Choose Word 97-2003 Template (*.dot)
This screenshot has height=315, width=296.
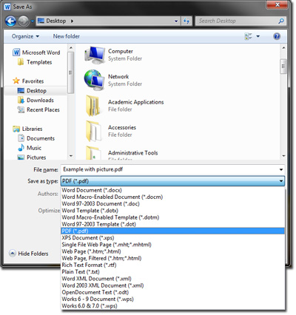tap(172, 224)
